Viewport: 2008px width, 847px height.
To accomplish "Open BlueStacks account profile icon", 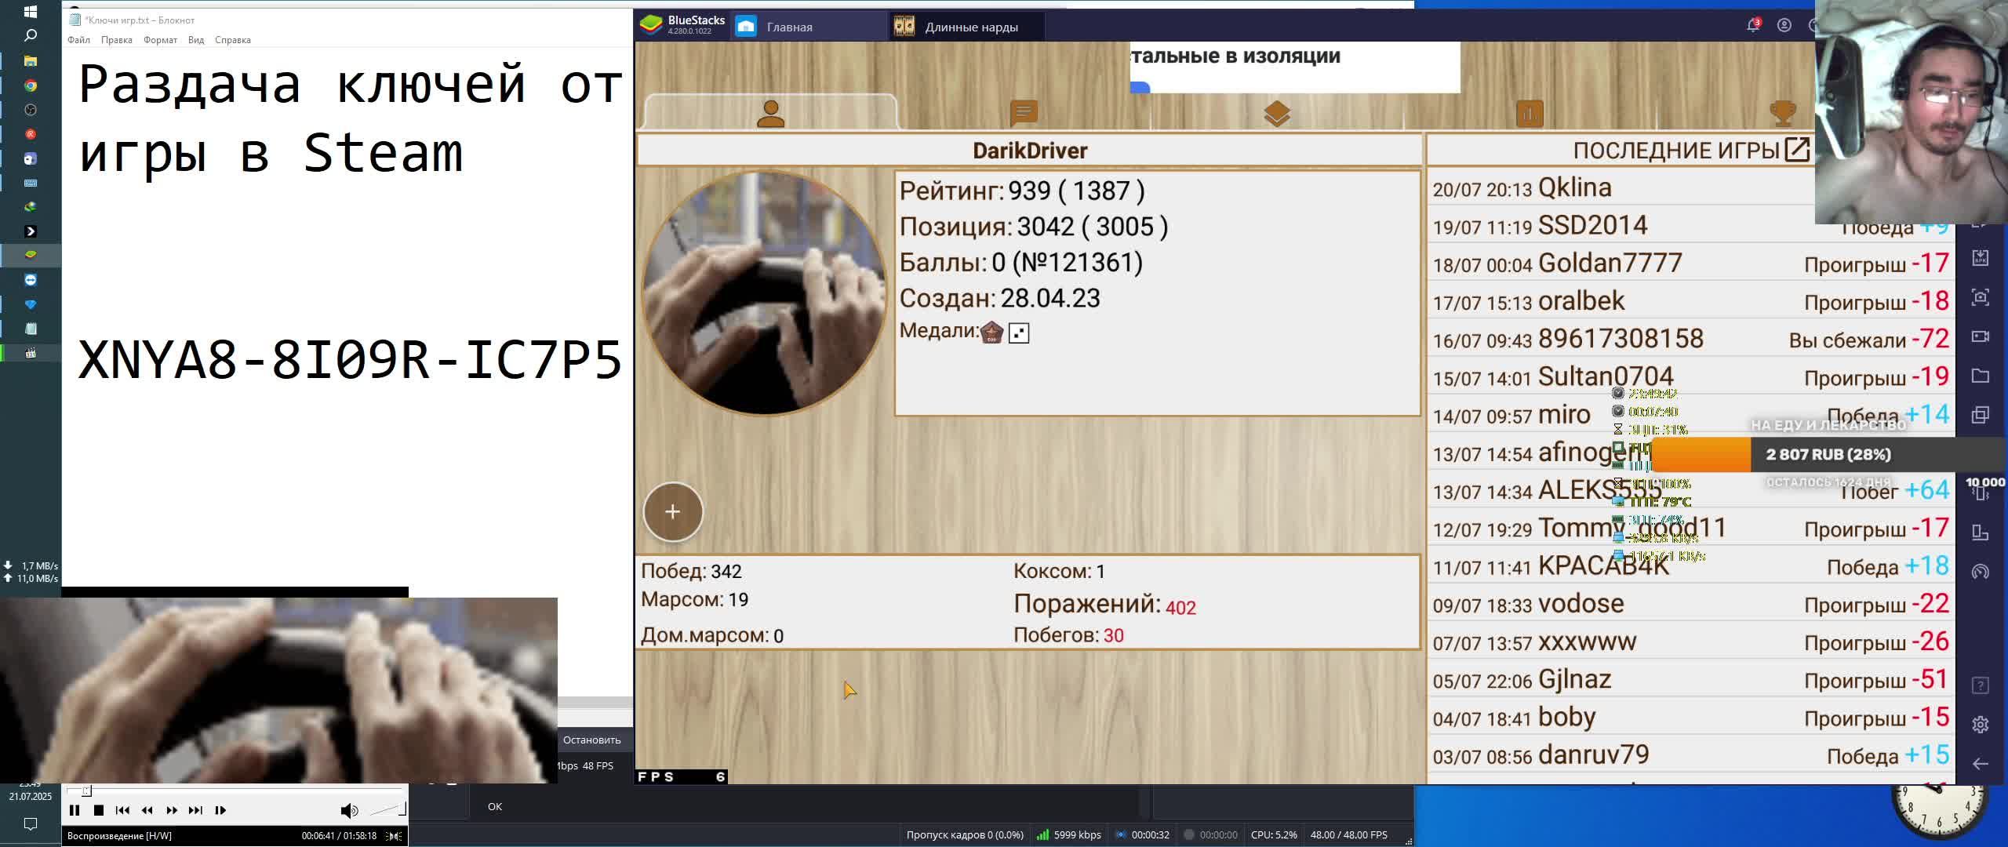I will coord(1784,26).
